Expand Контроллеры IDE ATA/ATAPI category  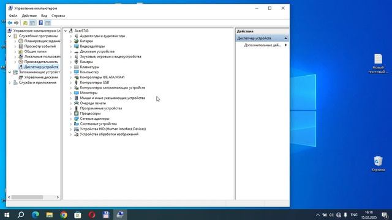[71, 78]
